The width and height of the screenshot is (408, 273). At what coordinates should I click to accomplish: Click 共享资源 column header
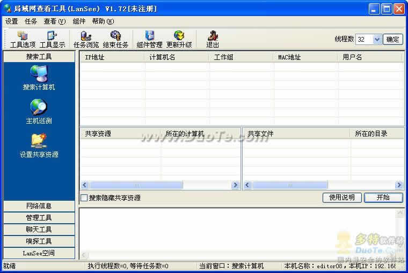click(x=121, y=134)
